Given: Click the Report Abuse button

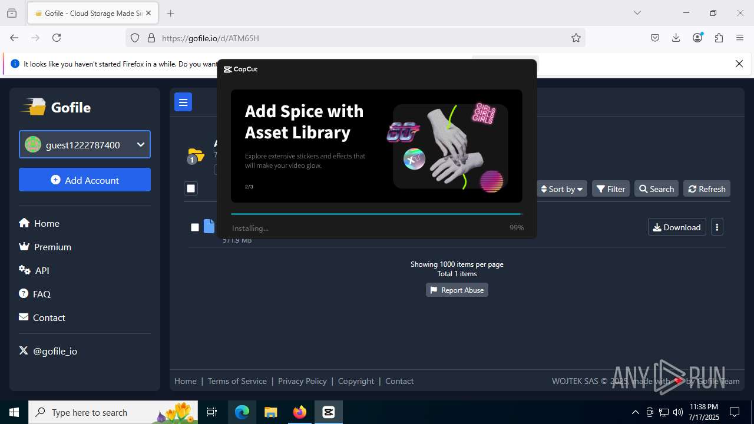Looking at the screenshot, I should tap(457, 290).
